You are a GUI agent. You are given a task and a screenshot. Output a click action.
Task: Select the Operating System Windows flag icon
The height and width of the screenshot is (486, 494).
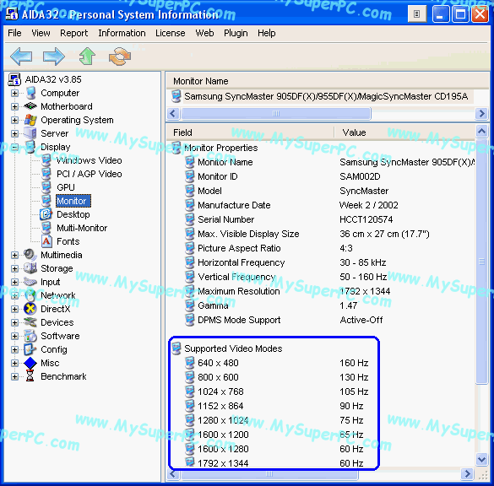click(30, 120)
